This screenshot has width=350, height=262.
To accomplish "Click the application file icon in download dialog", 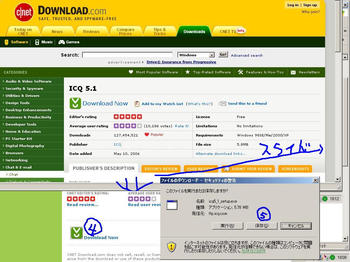I will (x=172, y=205).
